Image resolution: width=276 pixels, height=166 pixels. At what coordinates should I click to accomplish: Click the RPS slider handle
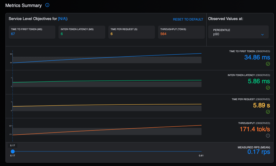(x=12, y=151)
